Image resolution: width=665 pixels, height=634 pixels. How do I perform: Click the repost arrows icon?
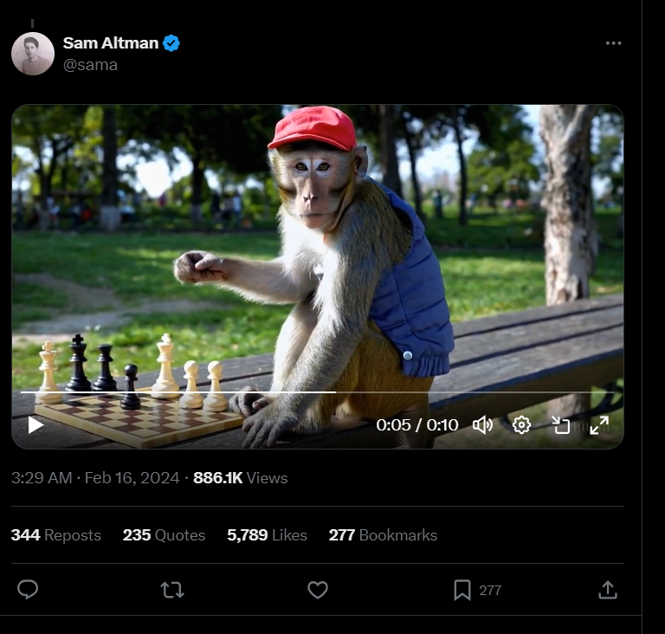point(172,590)
